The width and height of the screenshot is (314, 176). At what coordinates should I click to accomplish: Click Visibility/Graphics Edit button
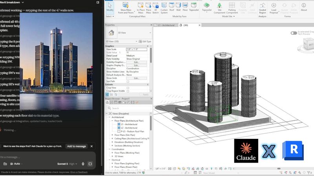click(x=137, y=62)
